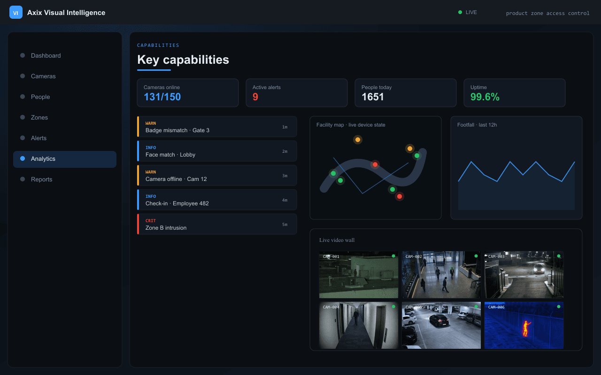Click the "product zone access control" text

pyautogui.click(x=547, y=13)
